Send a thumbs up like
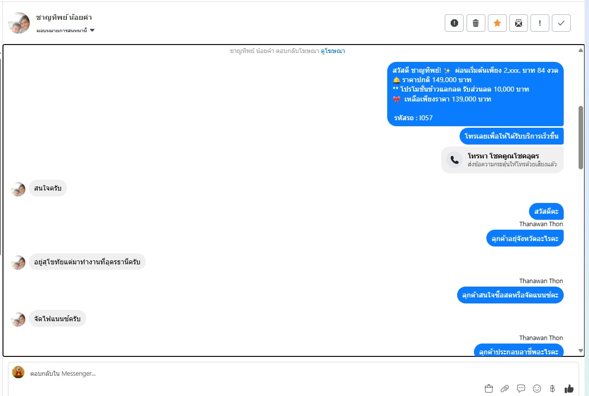Viewport: 589px width, 396px height. click(x=569, y=389)
